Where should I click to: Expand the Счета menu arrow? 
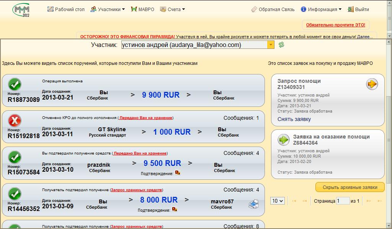[183, 9]
